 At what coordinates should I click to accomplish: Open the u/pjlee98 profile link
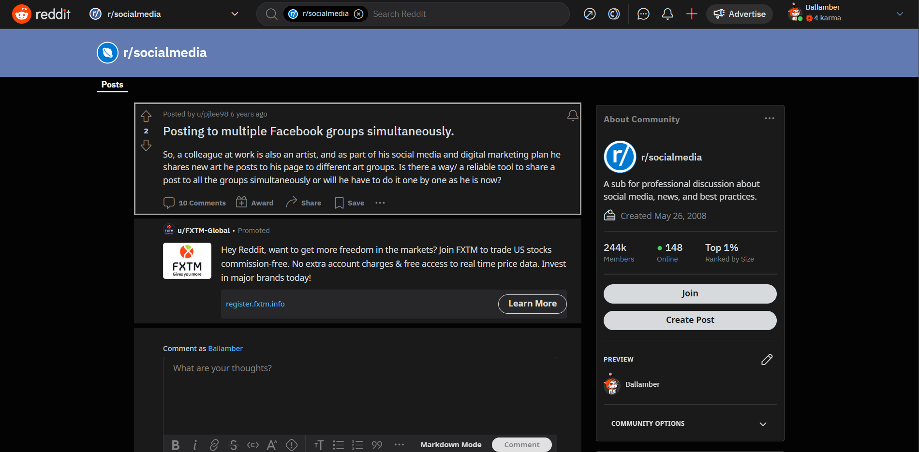212,114
